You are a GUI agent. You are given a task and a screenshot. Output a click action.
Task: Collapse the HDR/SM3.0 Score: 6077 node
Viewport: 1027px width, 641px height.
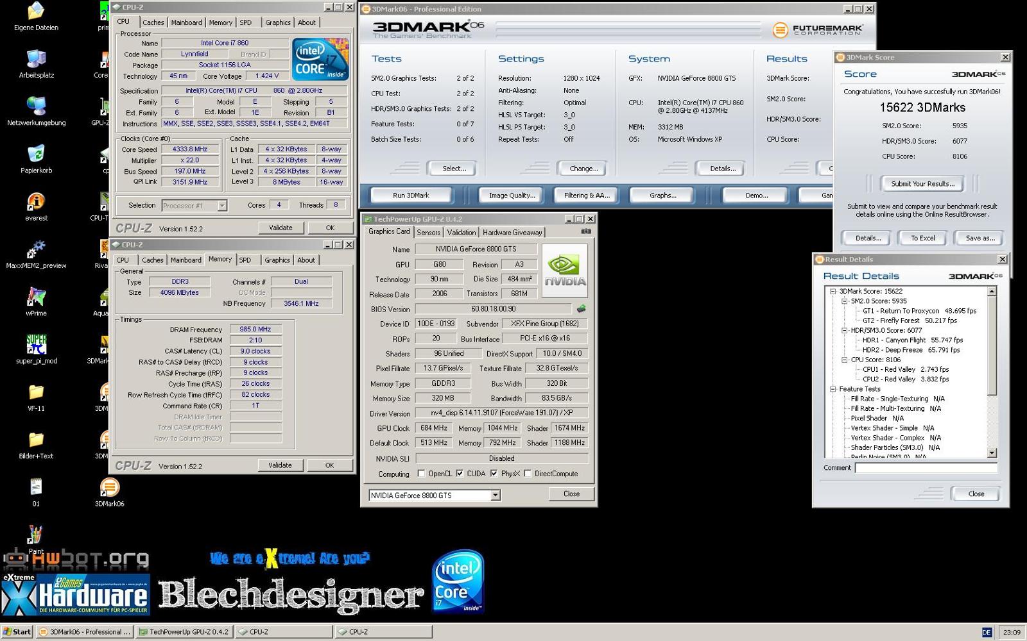[844, 330]
